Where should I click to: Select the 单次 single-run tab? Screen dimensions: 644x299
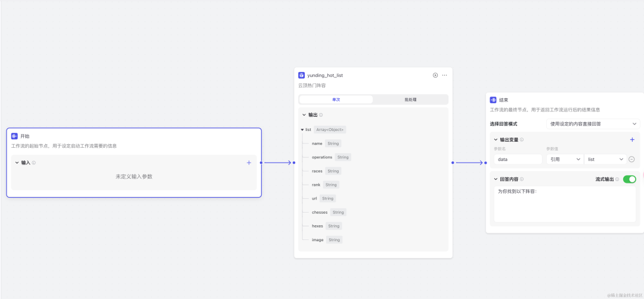pos(336,99)
